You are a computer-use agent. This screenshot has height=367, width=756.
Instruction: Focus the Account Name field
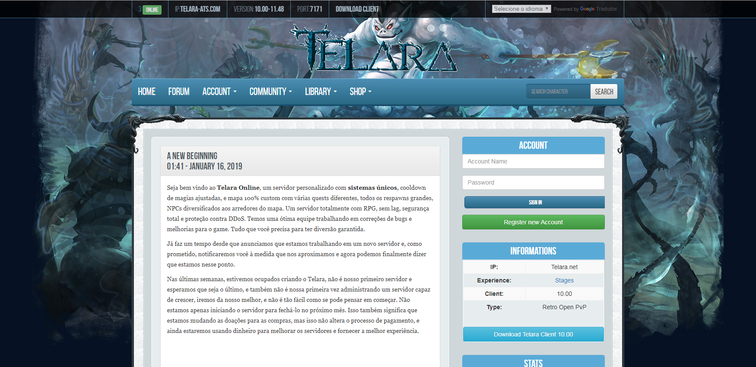(534, 161)
